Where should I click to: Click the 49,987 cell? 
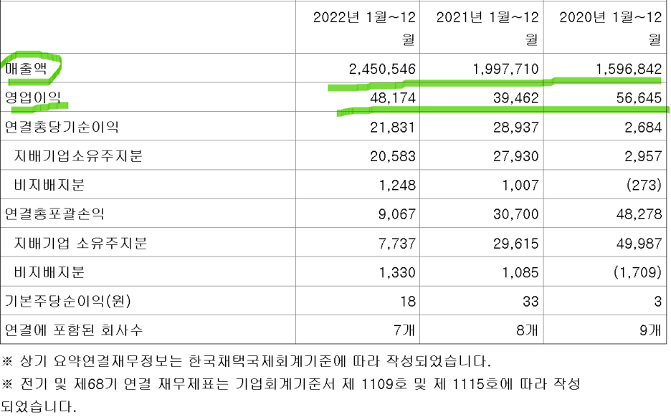point(639,244)
